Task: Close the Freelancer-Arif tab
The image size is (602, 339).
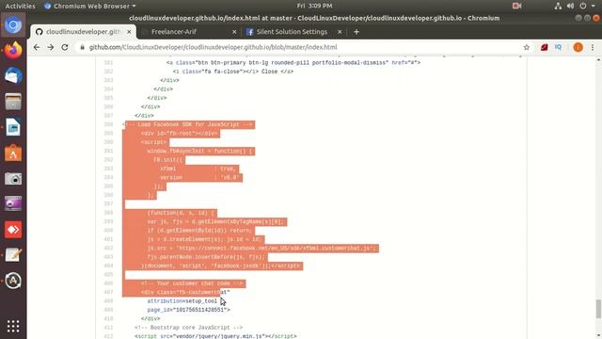Action: [234, 32]
